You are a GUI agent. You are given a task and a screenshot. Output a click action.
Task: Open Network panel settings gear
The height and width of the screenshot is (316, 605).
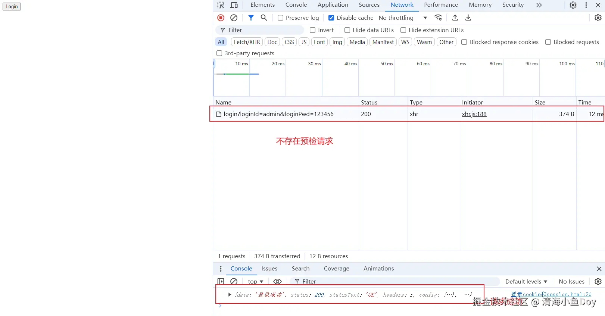pos(598,18)
